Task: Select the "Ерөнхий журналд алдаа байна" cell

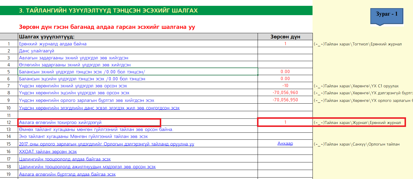Action: tap(53, 44)
